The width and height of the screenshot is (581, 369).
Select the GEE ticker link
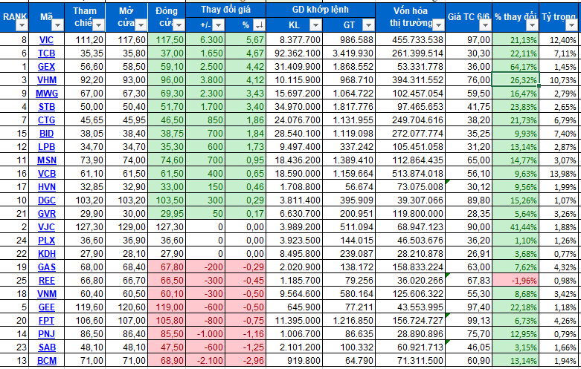pyautogui.click(x=46, y=307)
